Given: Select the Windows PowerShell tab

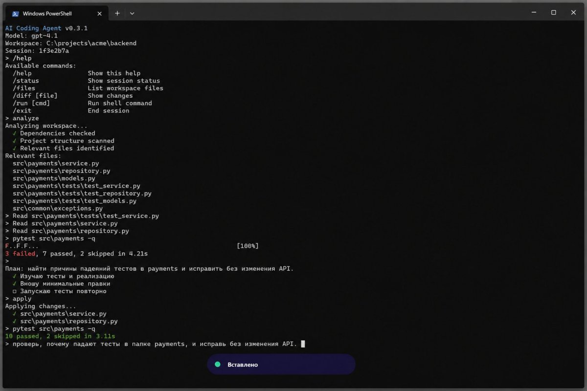Looking at the screenshot, I should pyautogui.click(x=58, y=13).
